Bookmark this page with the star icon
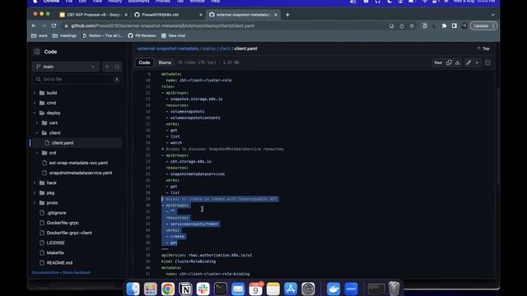Viewport: 527px width, 296px height. click(412, 25)
